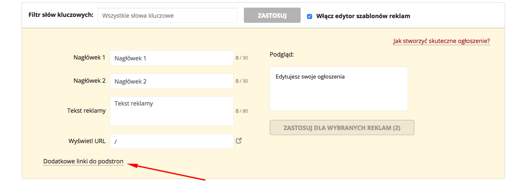Select the Wyświetl URL input field
525x190 pixels.
pyautogui.click(x=171, y=141)
